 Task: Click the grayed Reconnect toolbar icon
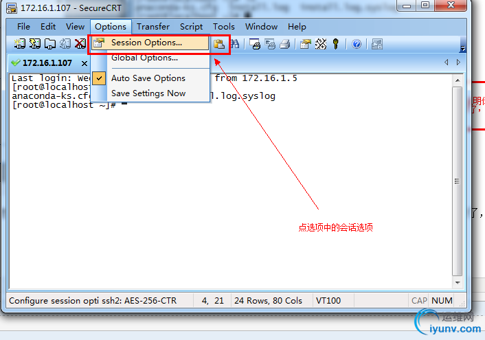pyautogui.click(x=65, y=44)
